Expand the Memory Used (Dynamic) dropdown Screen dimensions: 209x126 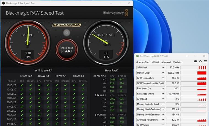163,114
